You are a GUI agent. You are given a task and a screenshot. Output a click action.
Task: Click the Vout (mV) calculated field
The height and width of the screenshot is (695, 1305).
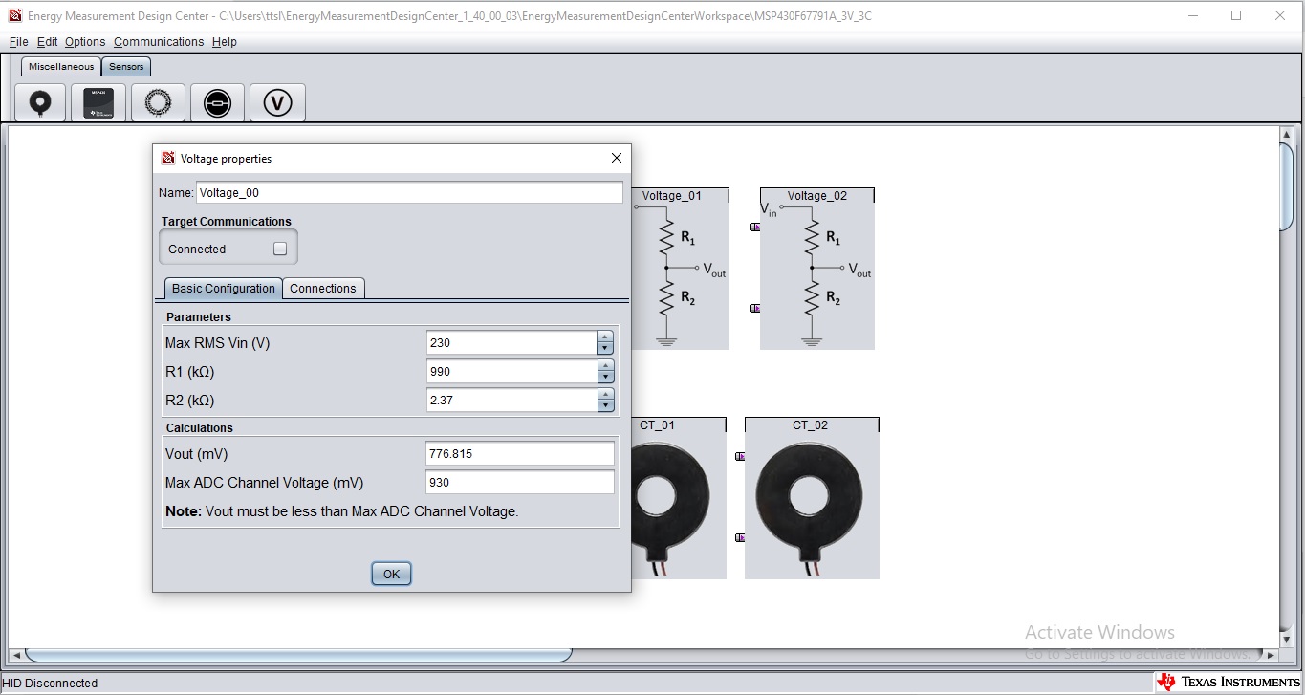(520, 453)
